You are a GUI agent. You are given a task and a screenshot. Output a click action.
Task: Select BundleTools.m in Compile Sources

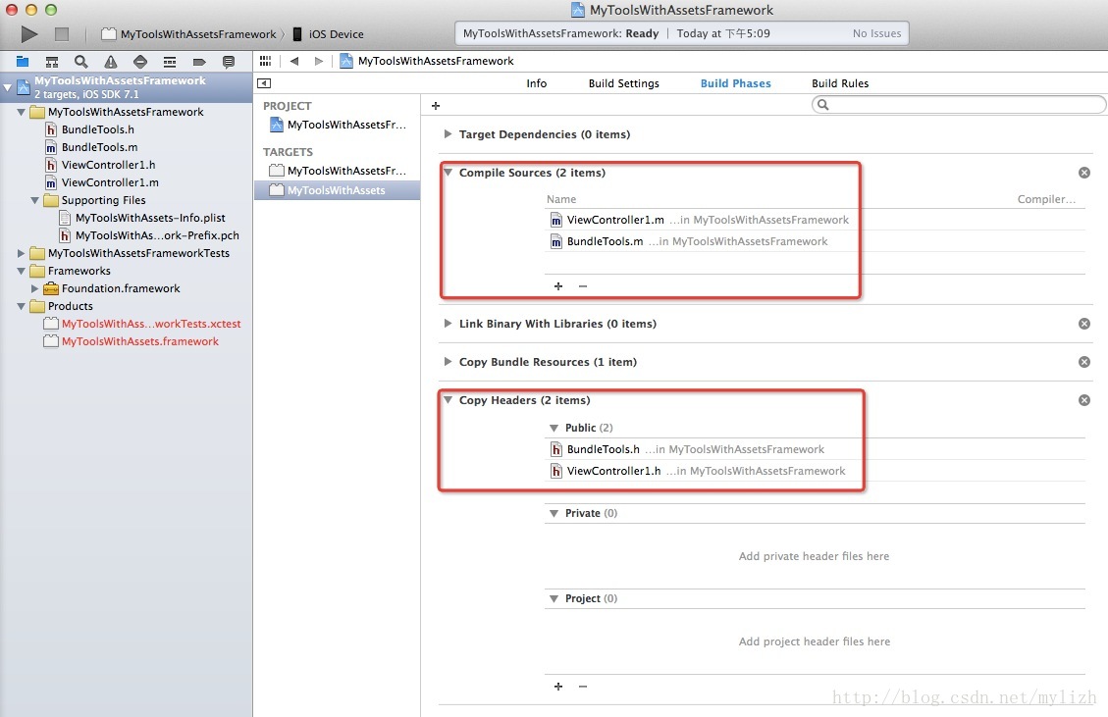tap(605, 241)
